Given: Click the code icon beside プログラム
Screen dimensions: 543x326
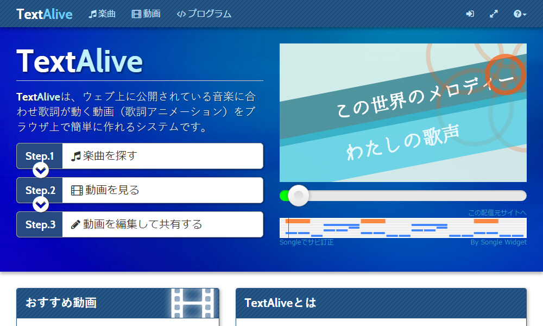Looking at the screenshot, I should pyautogui.click(x=183, y=14).
